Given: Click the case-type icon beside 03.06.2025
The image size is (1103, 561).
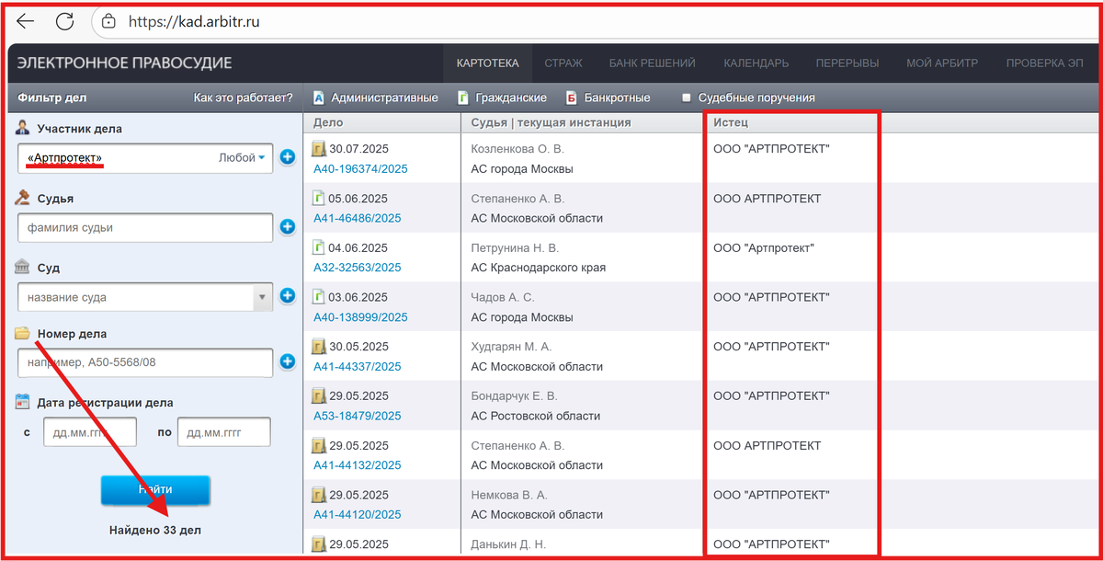Looking at the screenshot, I should tap(319, 297).
